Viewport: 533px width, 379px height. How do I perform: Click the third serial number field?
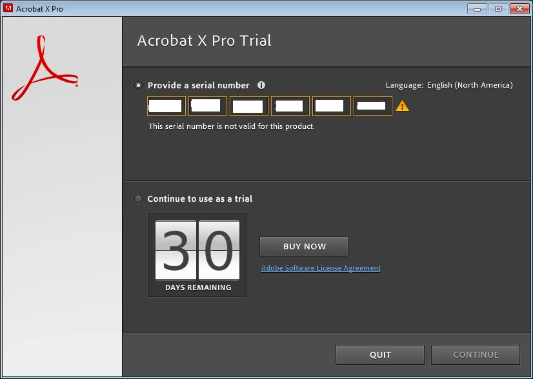tap(249, 106)
